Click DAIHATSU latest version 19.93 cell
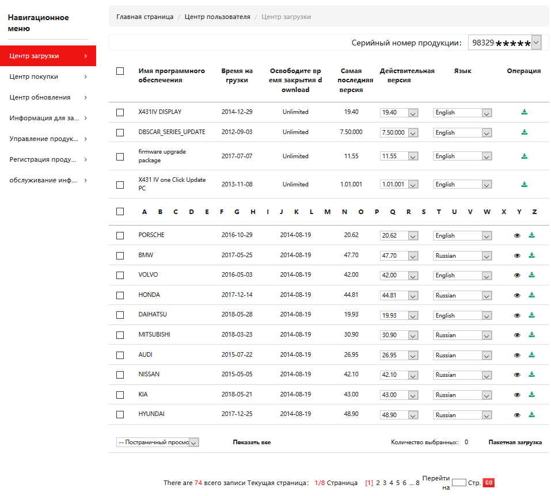 pos(351,314)
